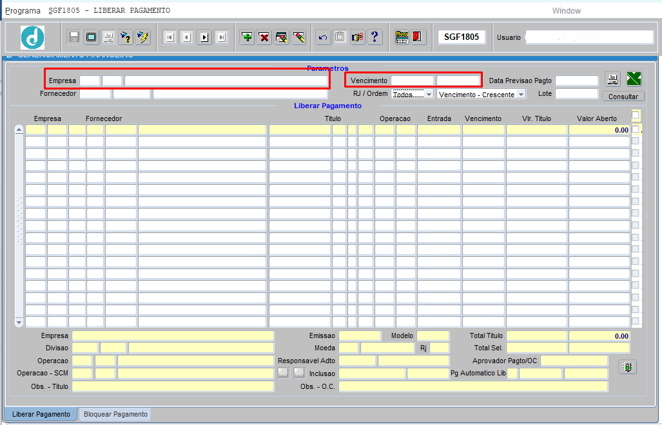Click the clear block icon with window and eraser
The width and height of the screenshot is (662, 425).
(x=282, y=37)
